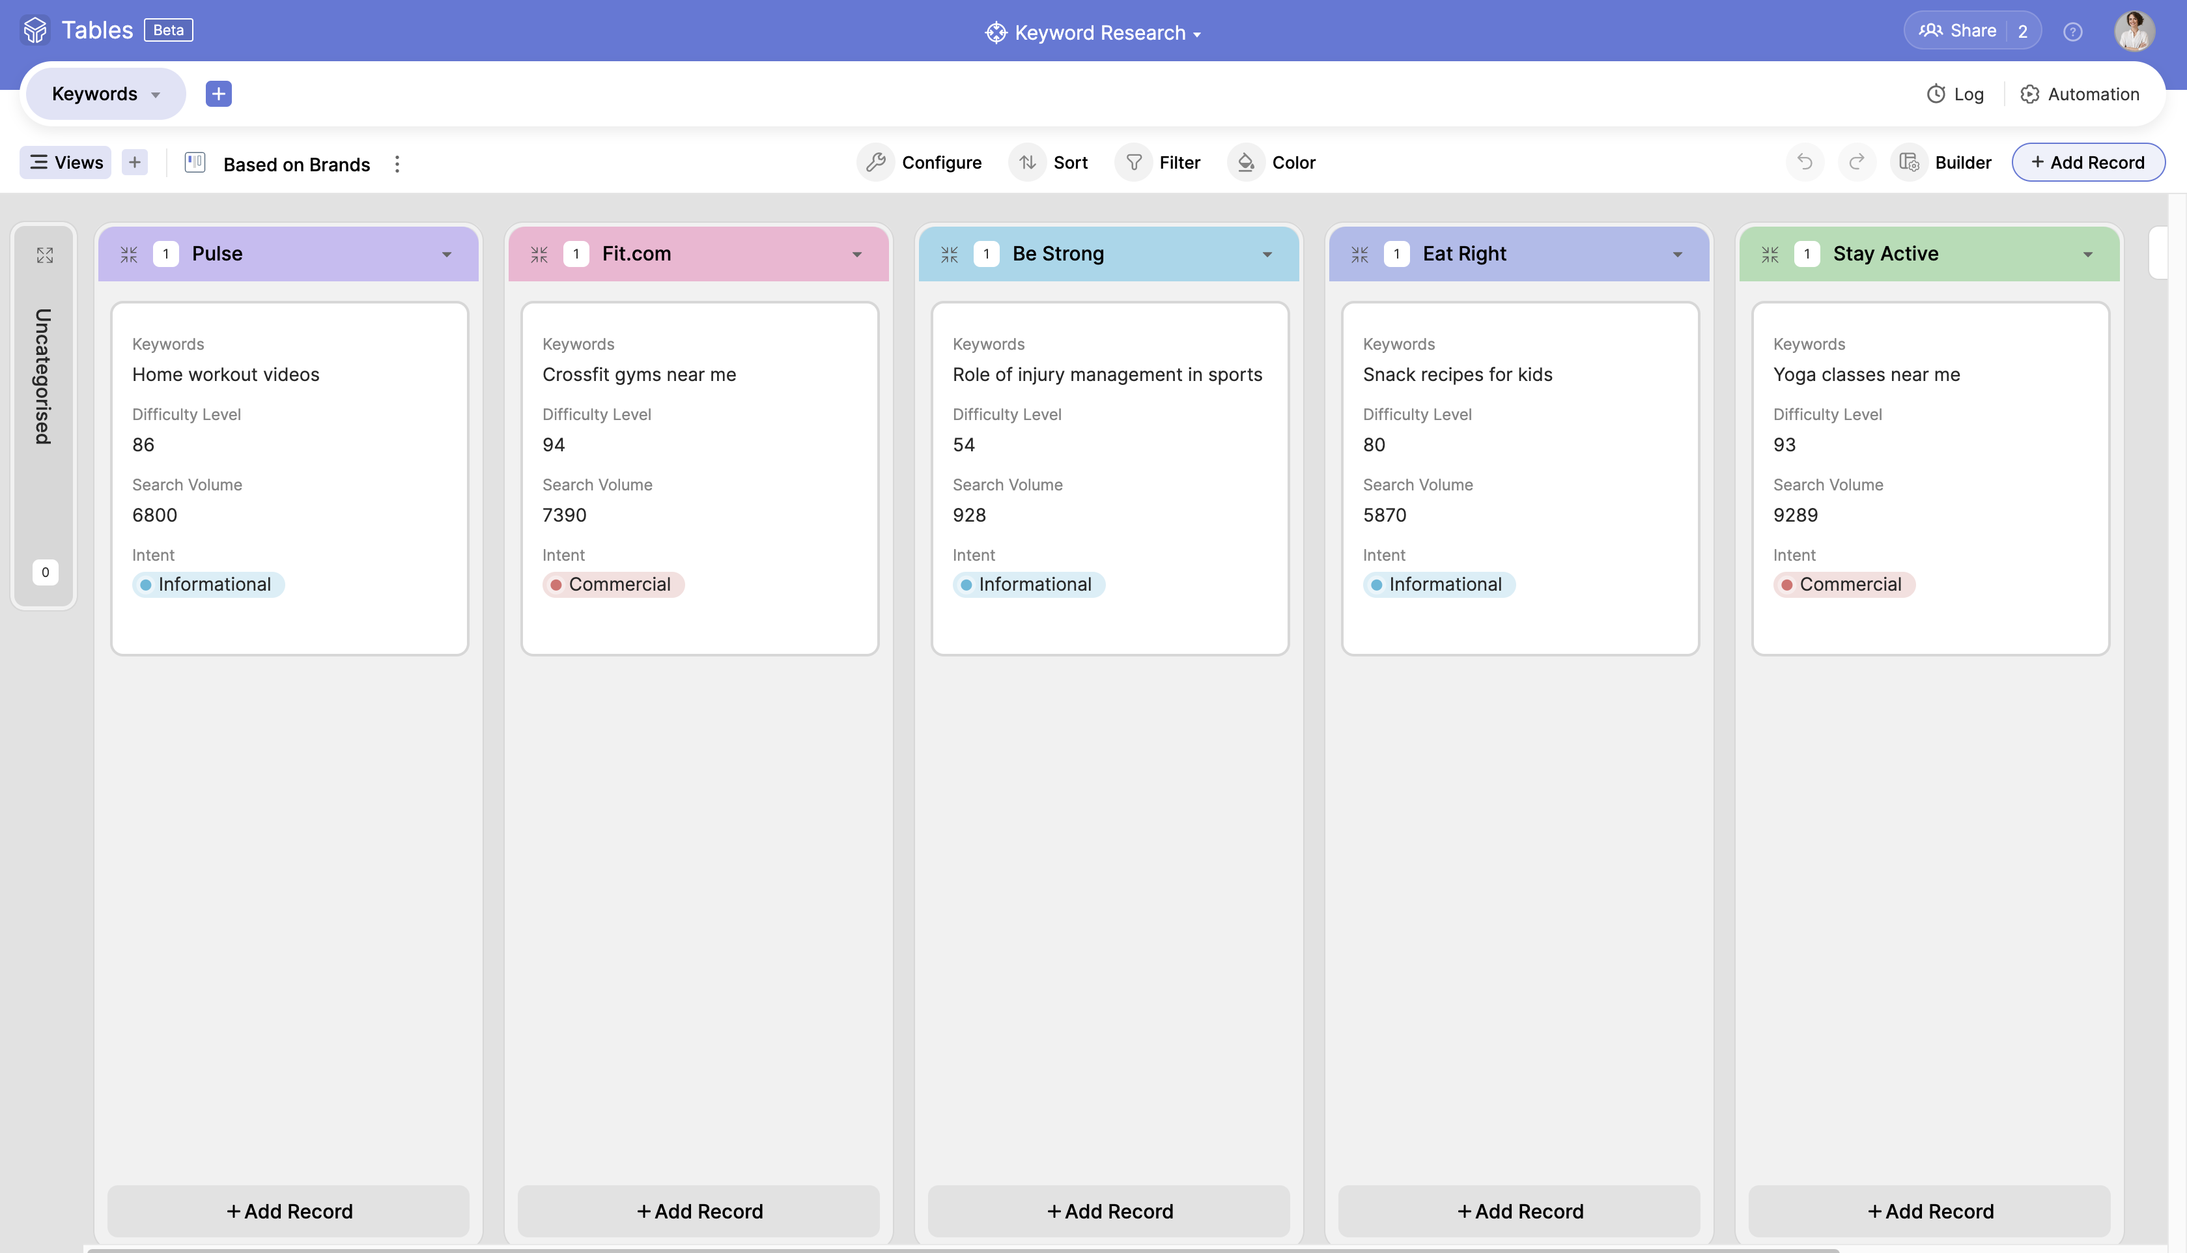Open the Views panel
2187x1253 pixels.
point(66,163)
